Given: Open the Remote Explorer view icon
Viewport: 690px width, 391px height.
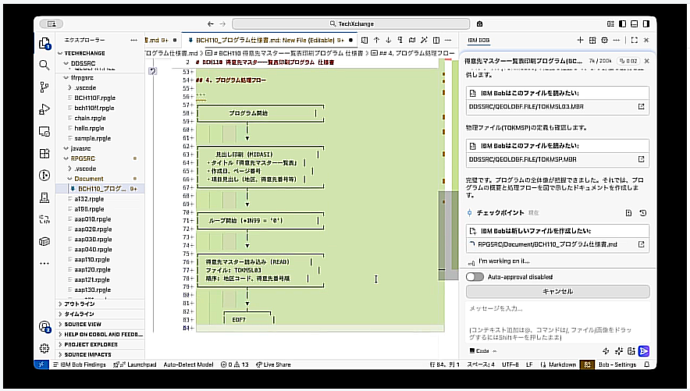Looking at the screenshot, I should pos(44,131).
